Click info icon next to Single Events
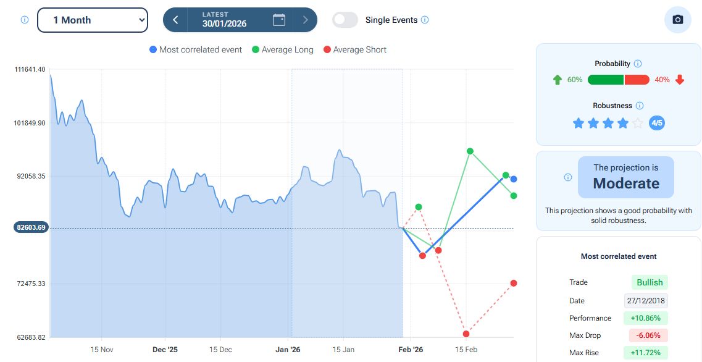Screen dimensions: 702x362 pyautogui.click(x=425, y=20)
